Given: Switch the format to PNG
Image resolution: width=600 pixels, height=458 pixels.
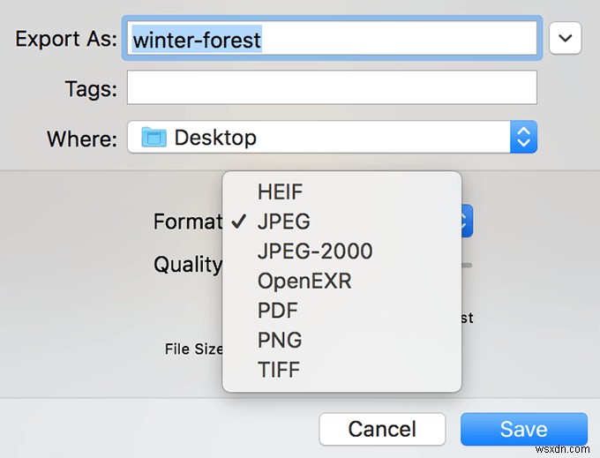Looking at the screenshot, I should (279, 340).
